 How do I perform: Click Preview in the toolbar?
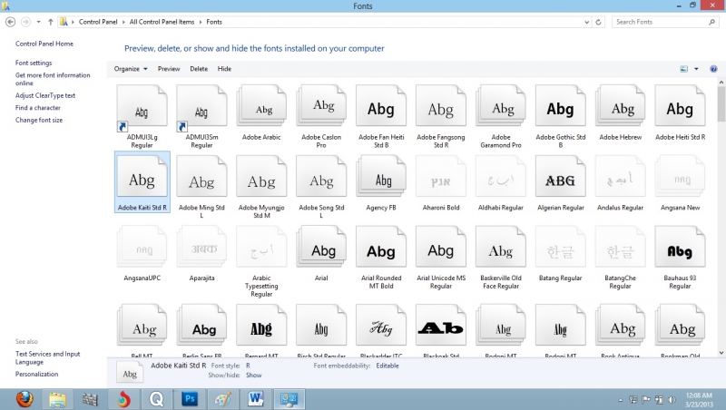(169, 69)
